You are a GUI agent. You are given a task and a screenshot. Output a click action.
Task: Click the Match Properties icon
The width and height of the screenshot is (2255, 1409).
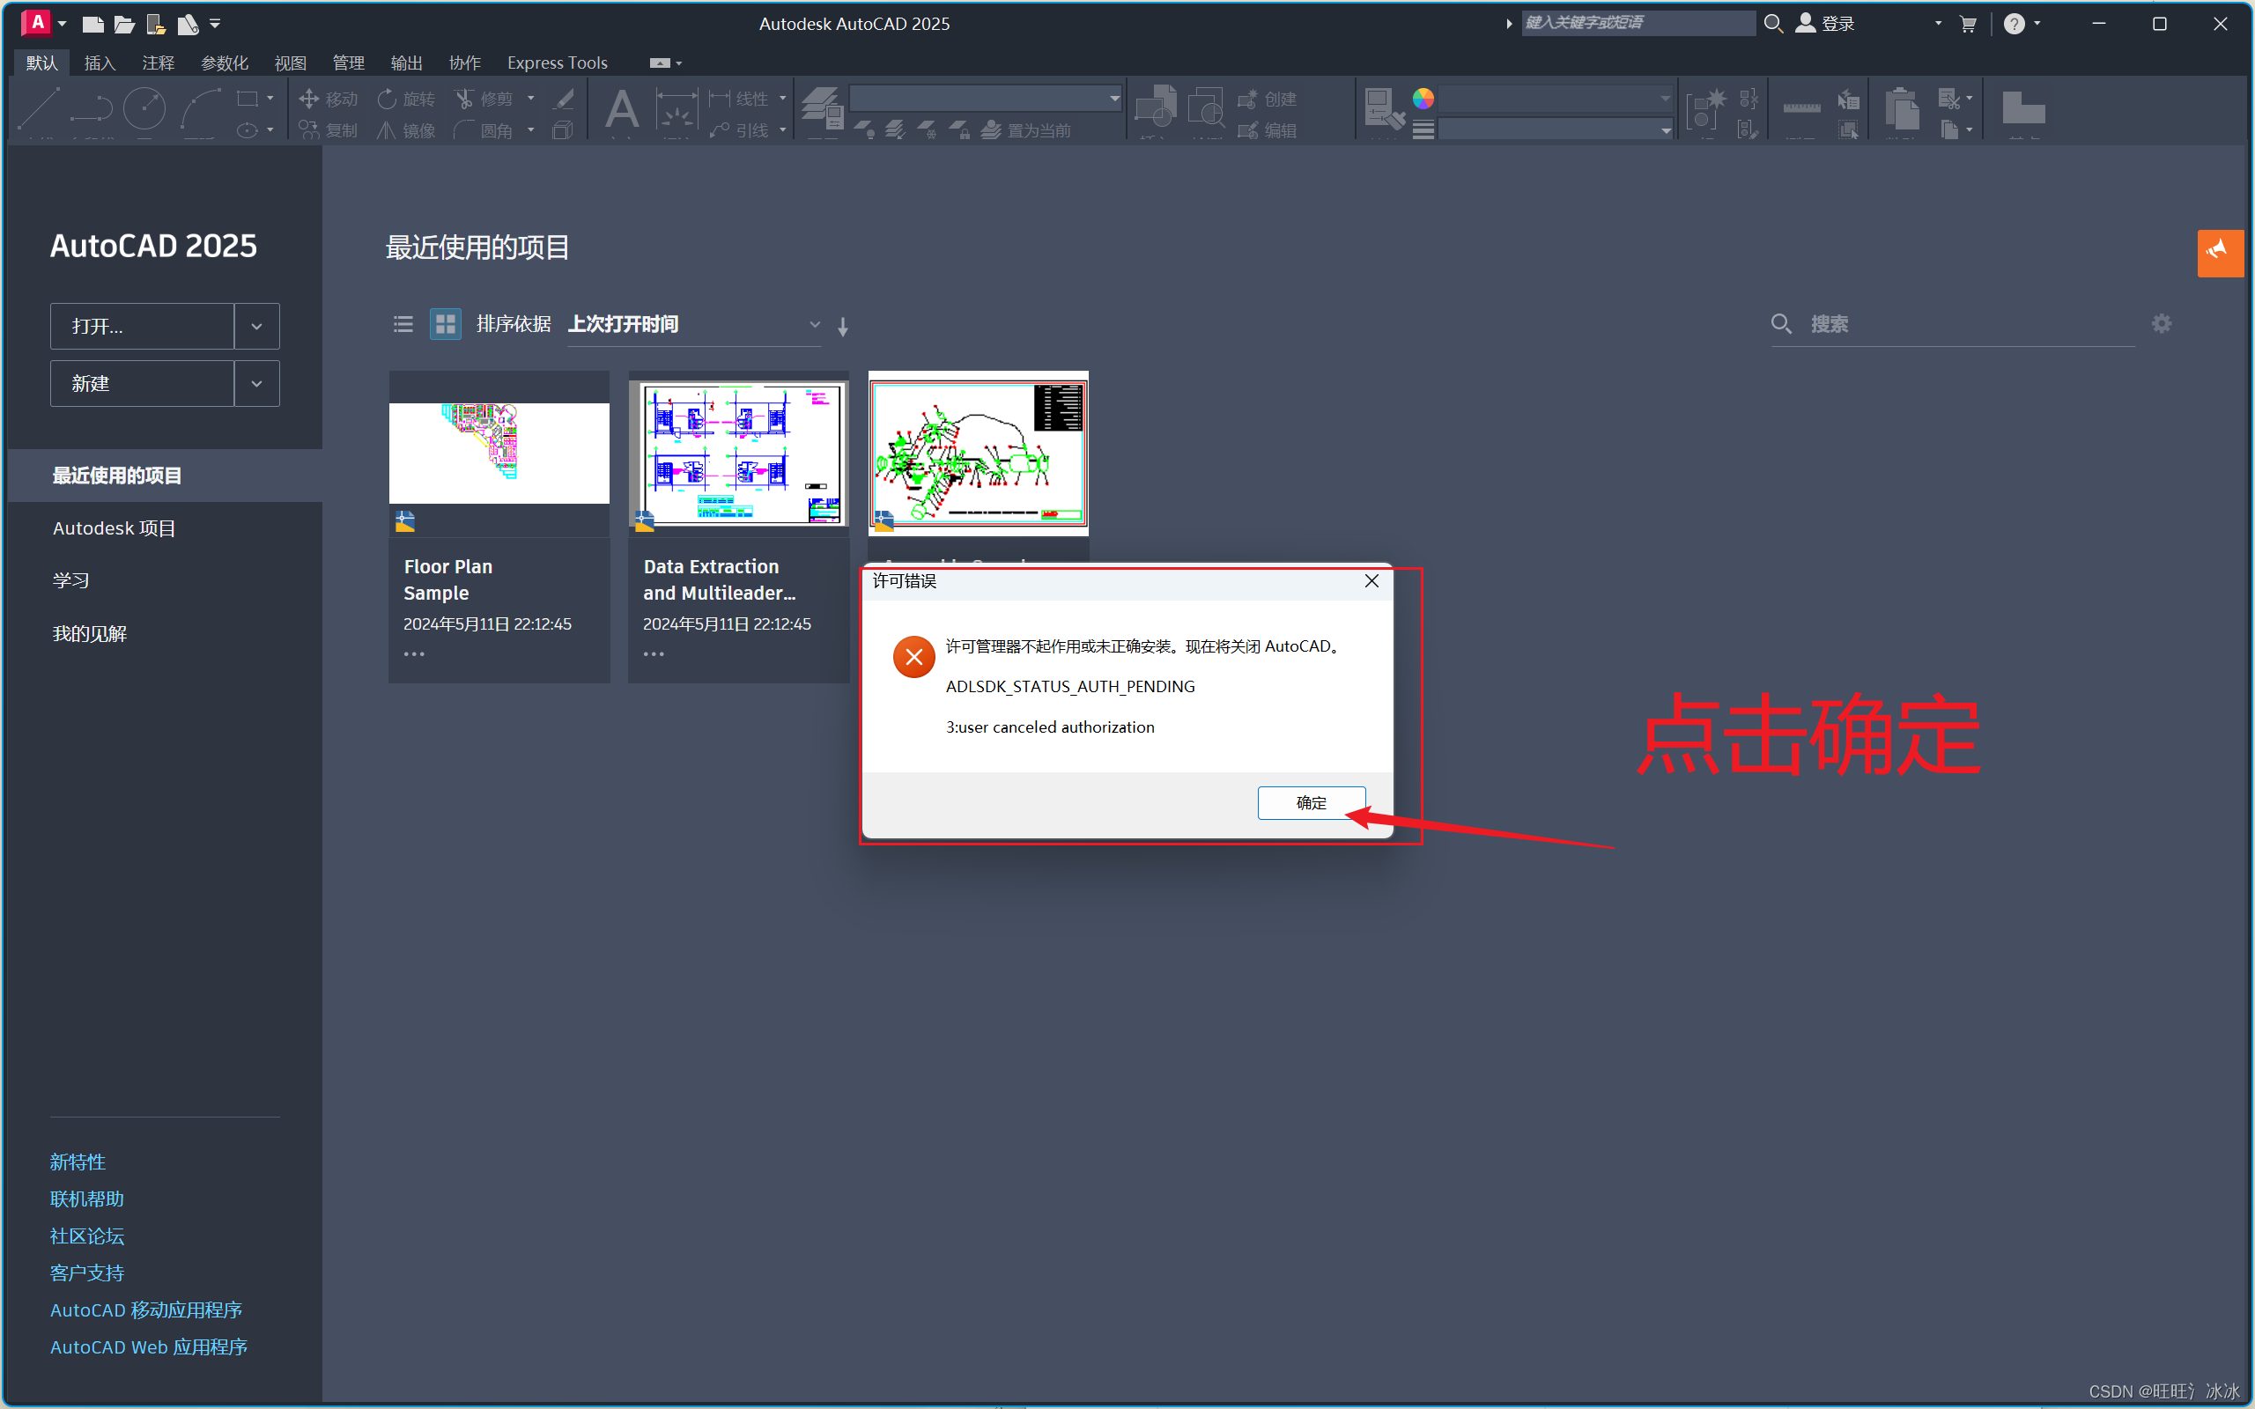click(1384, 108)
